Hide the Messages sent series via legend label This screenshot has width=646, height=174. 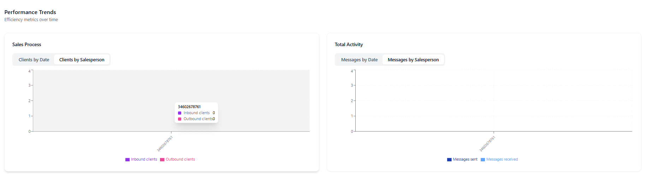[465, 159]
